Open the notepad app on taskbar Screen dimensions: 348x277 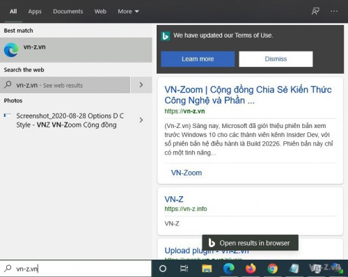294,269
